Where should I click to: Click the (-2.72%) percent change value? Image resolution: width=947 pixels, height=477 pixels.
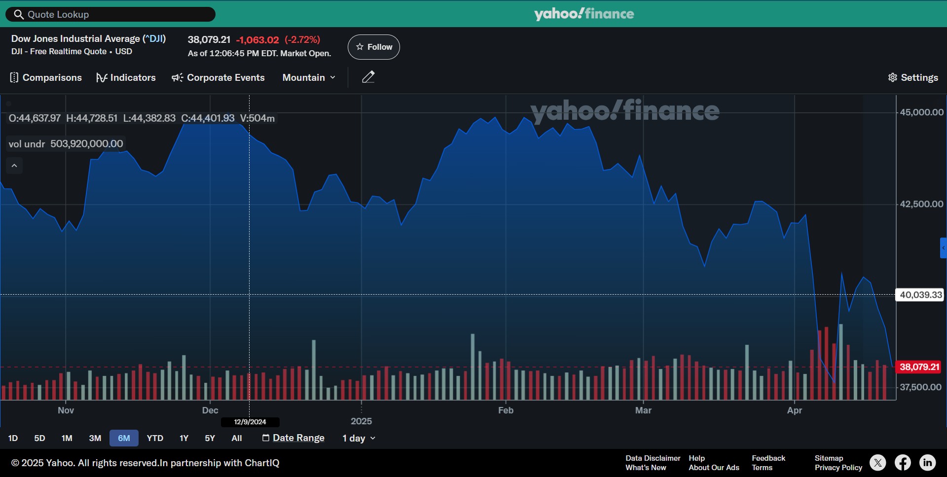pyautogui.click(x=302, y=40)
